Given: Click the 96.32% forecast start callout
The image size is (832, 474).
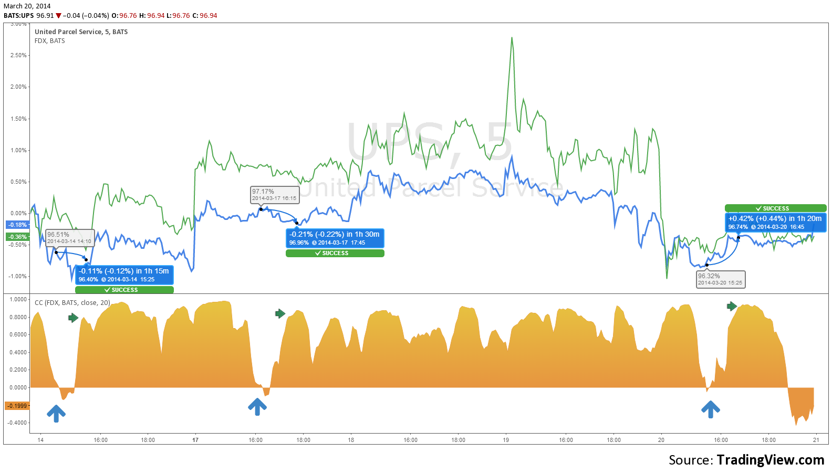Looking at the screenshot, I should 721,279.
